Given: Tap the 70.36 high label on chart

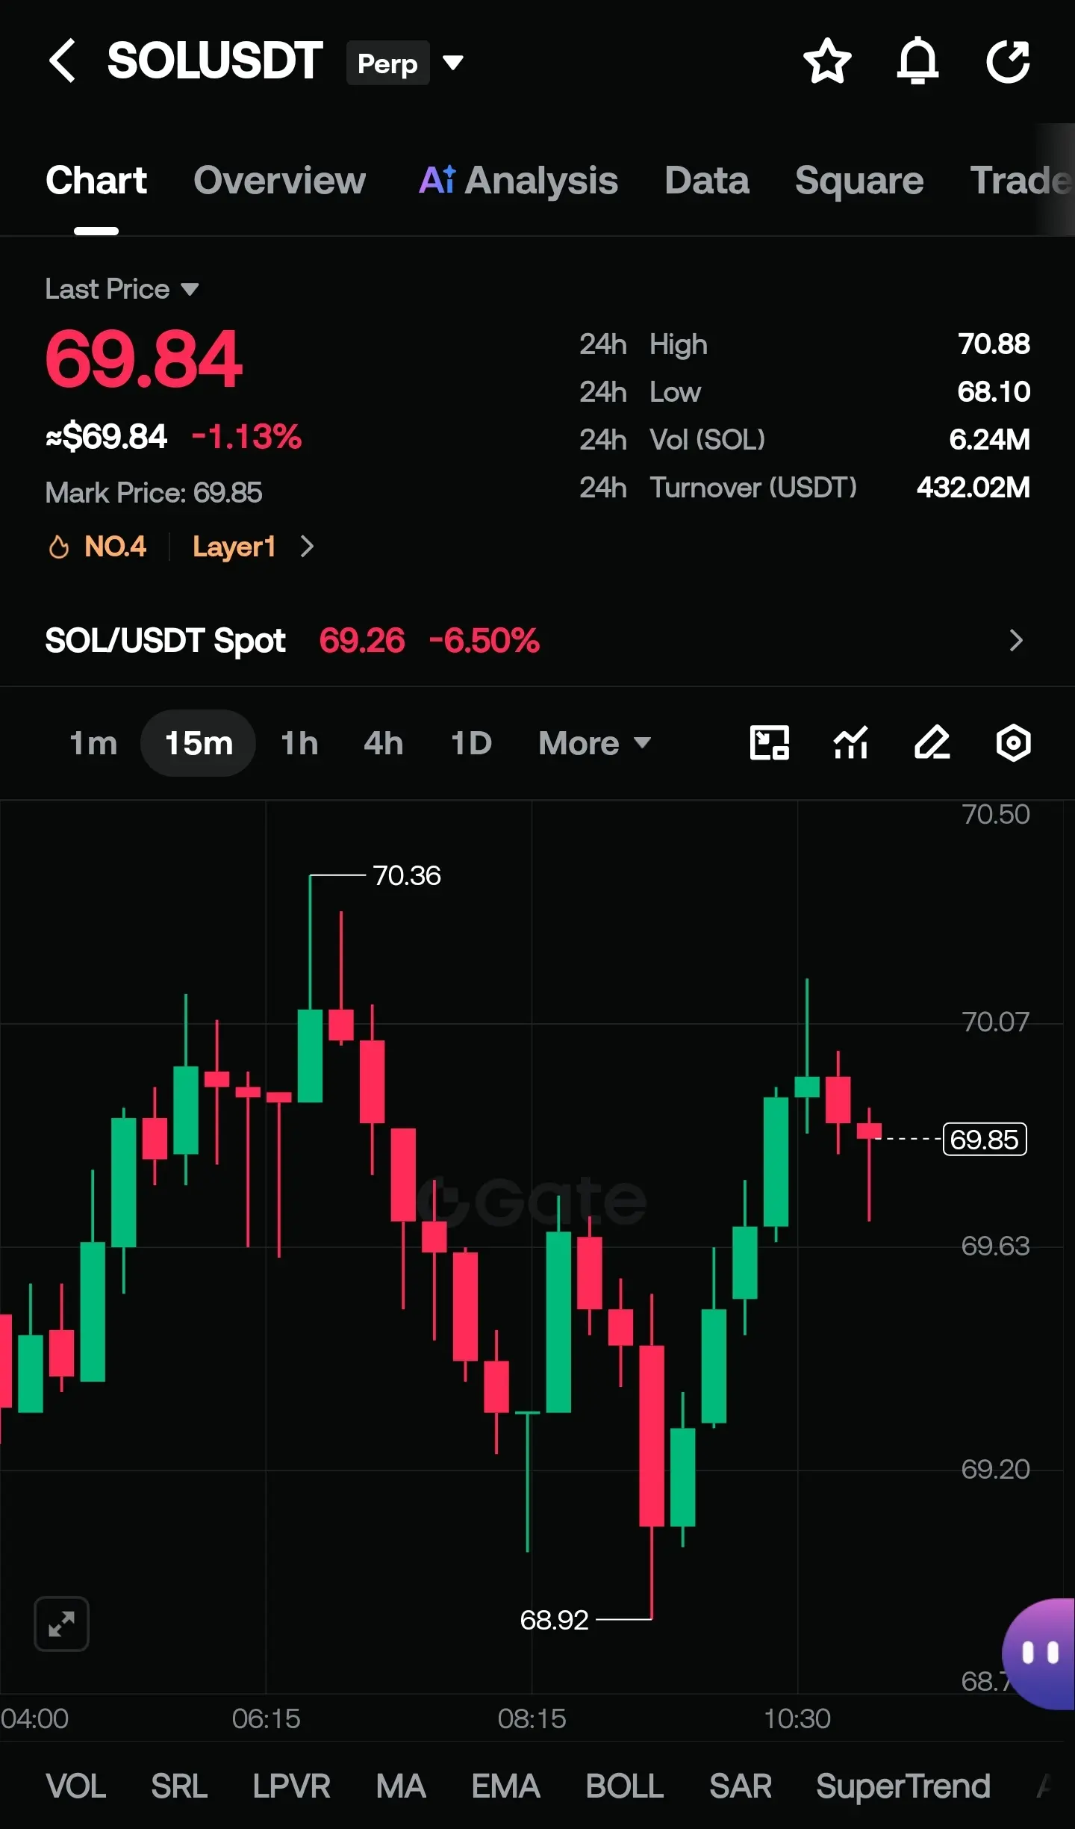Looking at the screenshot, I should pos(407,875).
